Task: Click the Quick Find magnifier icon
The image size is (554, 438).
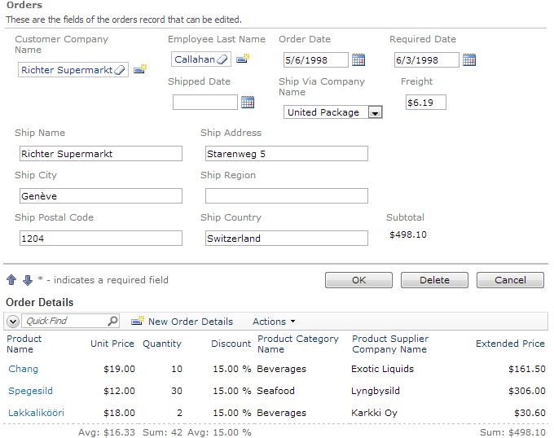Action: tap(112, 322)
